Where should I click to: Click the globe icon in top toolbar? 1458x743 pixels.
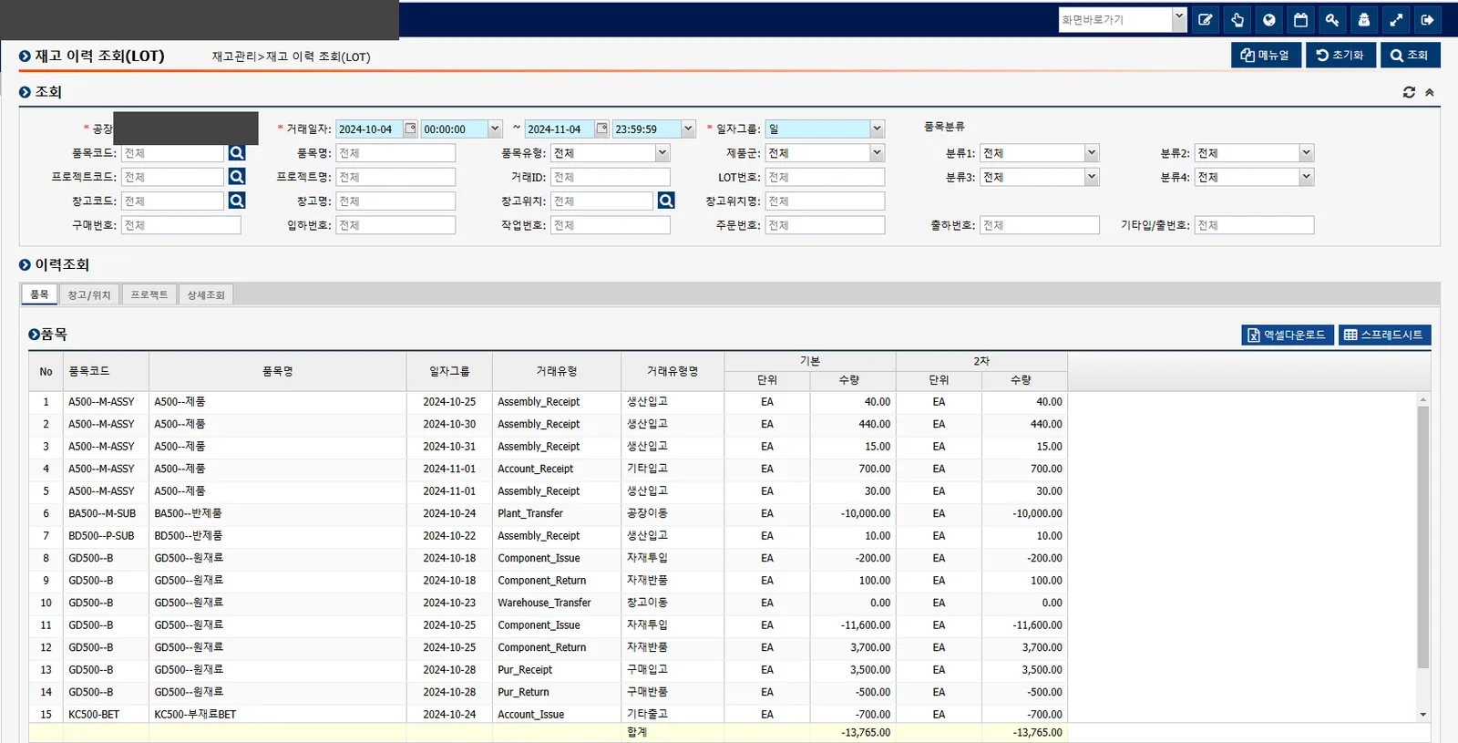click(1268, 20)
